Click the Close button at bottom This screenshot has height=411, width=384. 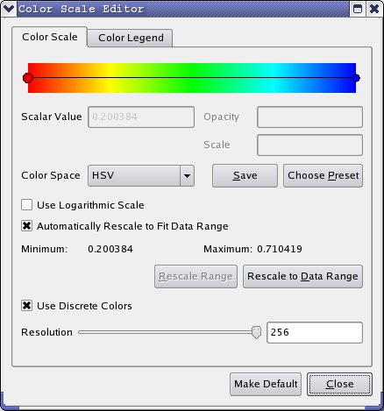(x=339, y=384)
